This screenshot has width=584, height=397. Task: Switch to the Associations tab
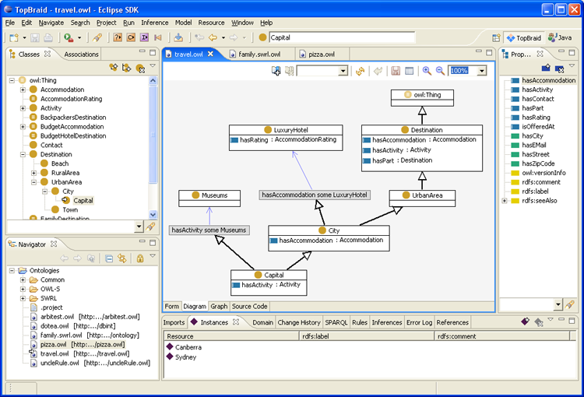pyautogui.click(x=81, y=54)
